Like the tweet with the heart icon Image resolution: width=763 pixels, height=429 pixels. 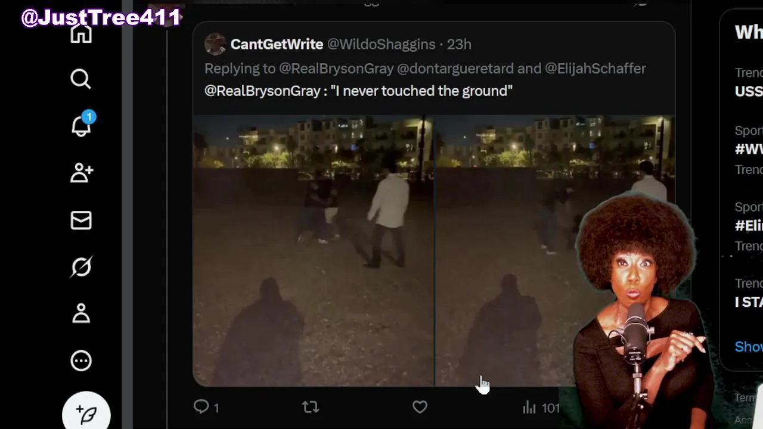coord(420,408)
